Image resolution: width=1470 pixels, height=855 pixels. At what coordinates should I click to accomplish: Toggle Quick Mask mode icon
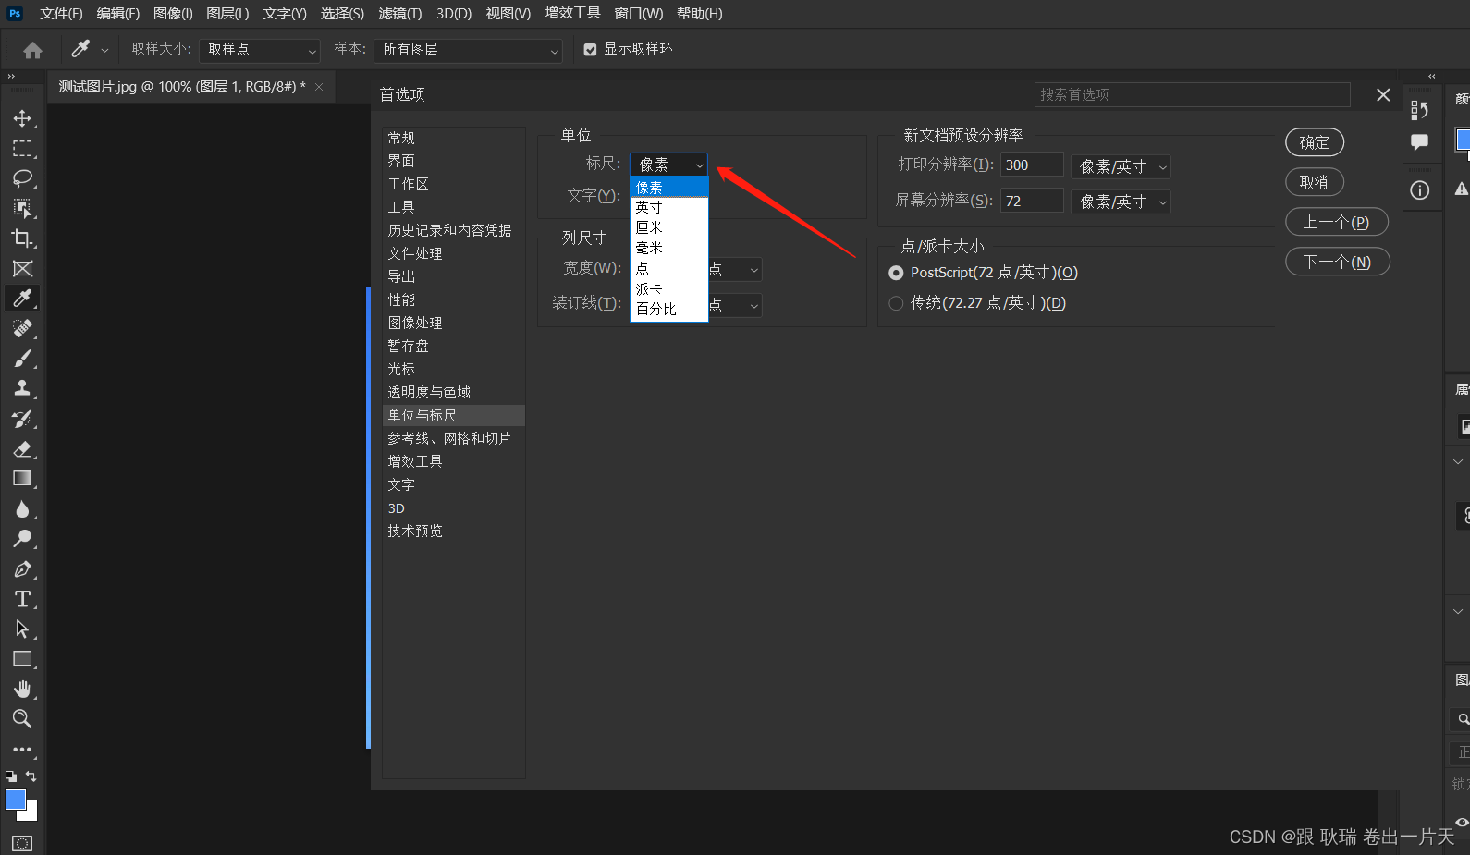pos(22,843)
